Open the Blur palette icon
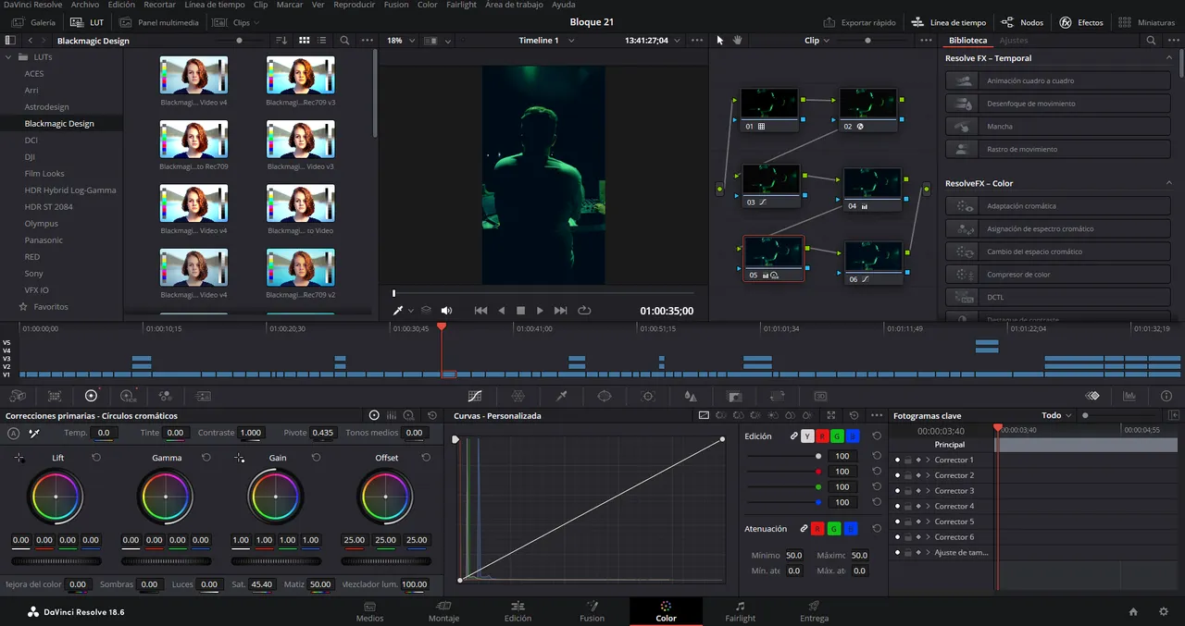The image size is (1185, 626). tap(691, 396)
